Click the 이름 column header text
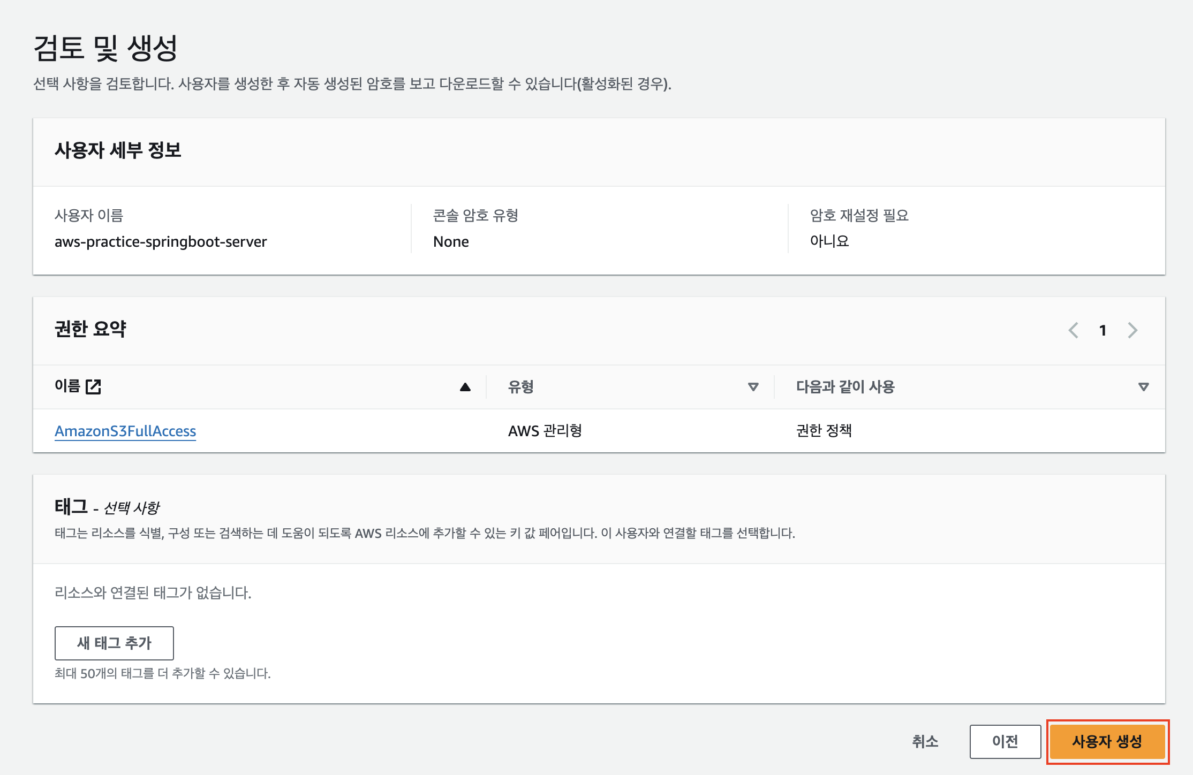This screenshot has width=1193, height=775. [x=67, y=386]
